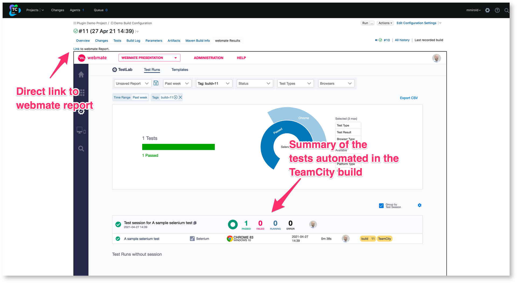
Task: Click the green passed tests progress bar
Action: [x=179, y=147]
